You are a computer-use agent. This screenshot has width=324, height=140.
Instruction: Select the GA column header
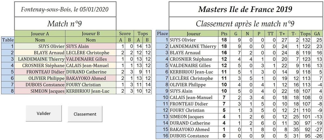(x=317, y=34)
